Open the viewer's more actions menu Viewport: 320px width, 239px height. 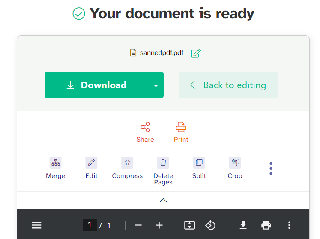290,225
